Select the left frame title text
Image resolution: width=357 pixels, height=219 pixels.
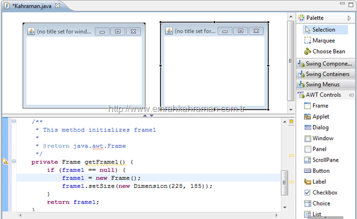click(x=64, y=32)
